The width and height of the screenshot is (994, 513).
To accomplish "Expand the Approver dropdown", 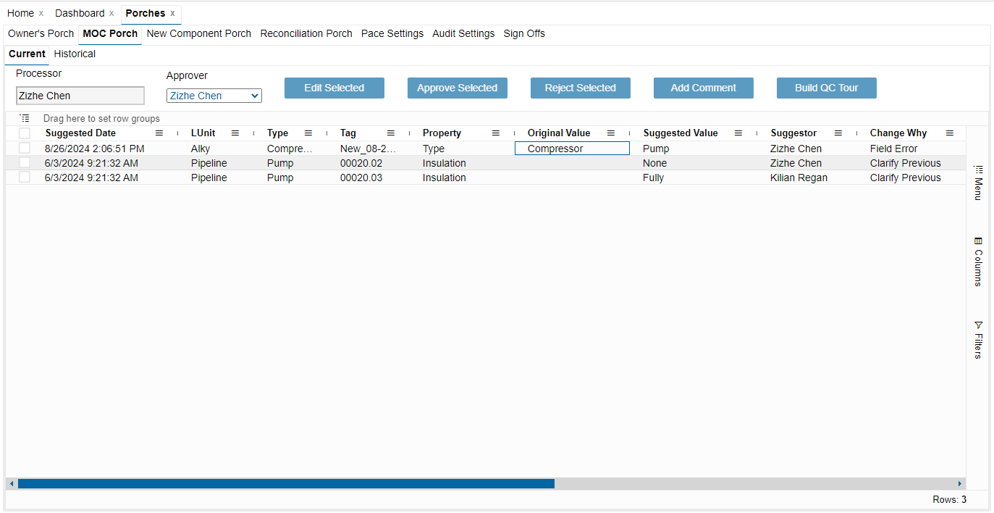I will 214,96.
